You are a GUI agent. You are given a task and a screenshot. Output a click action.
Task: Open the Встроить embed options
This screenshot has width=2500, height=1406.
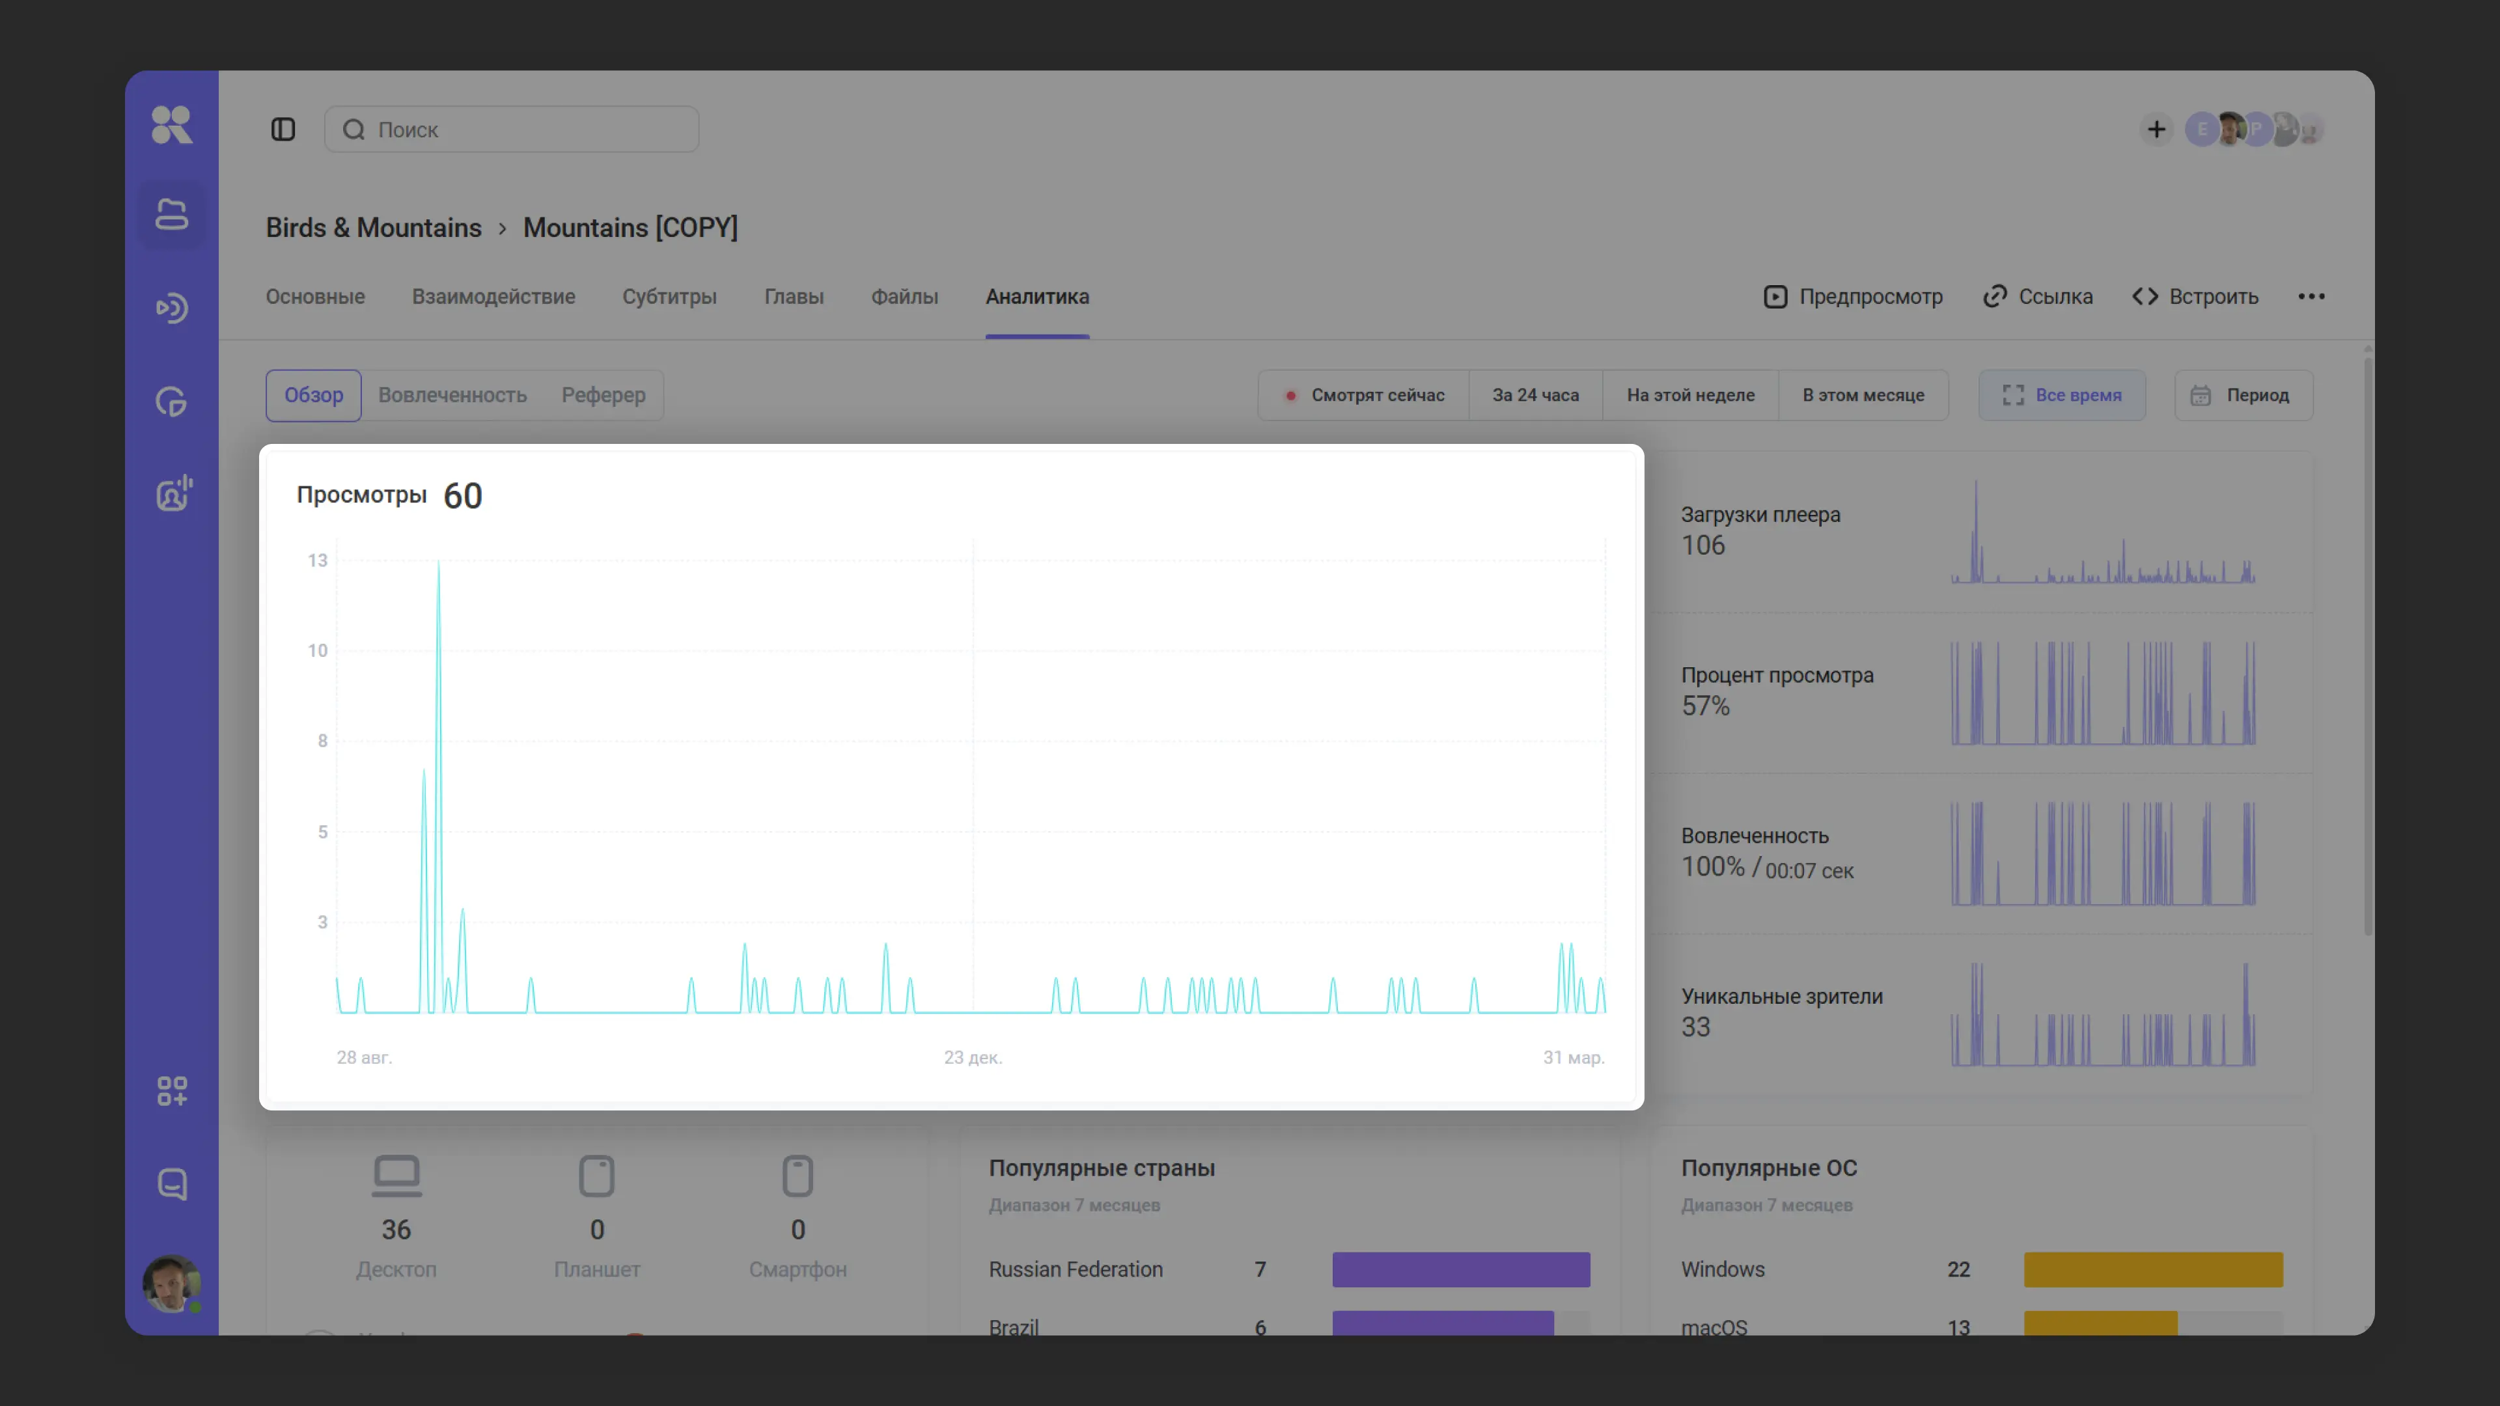2194,297
